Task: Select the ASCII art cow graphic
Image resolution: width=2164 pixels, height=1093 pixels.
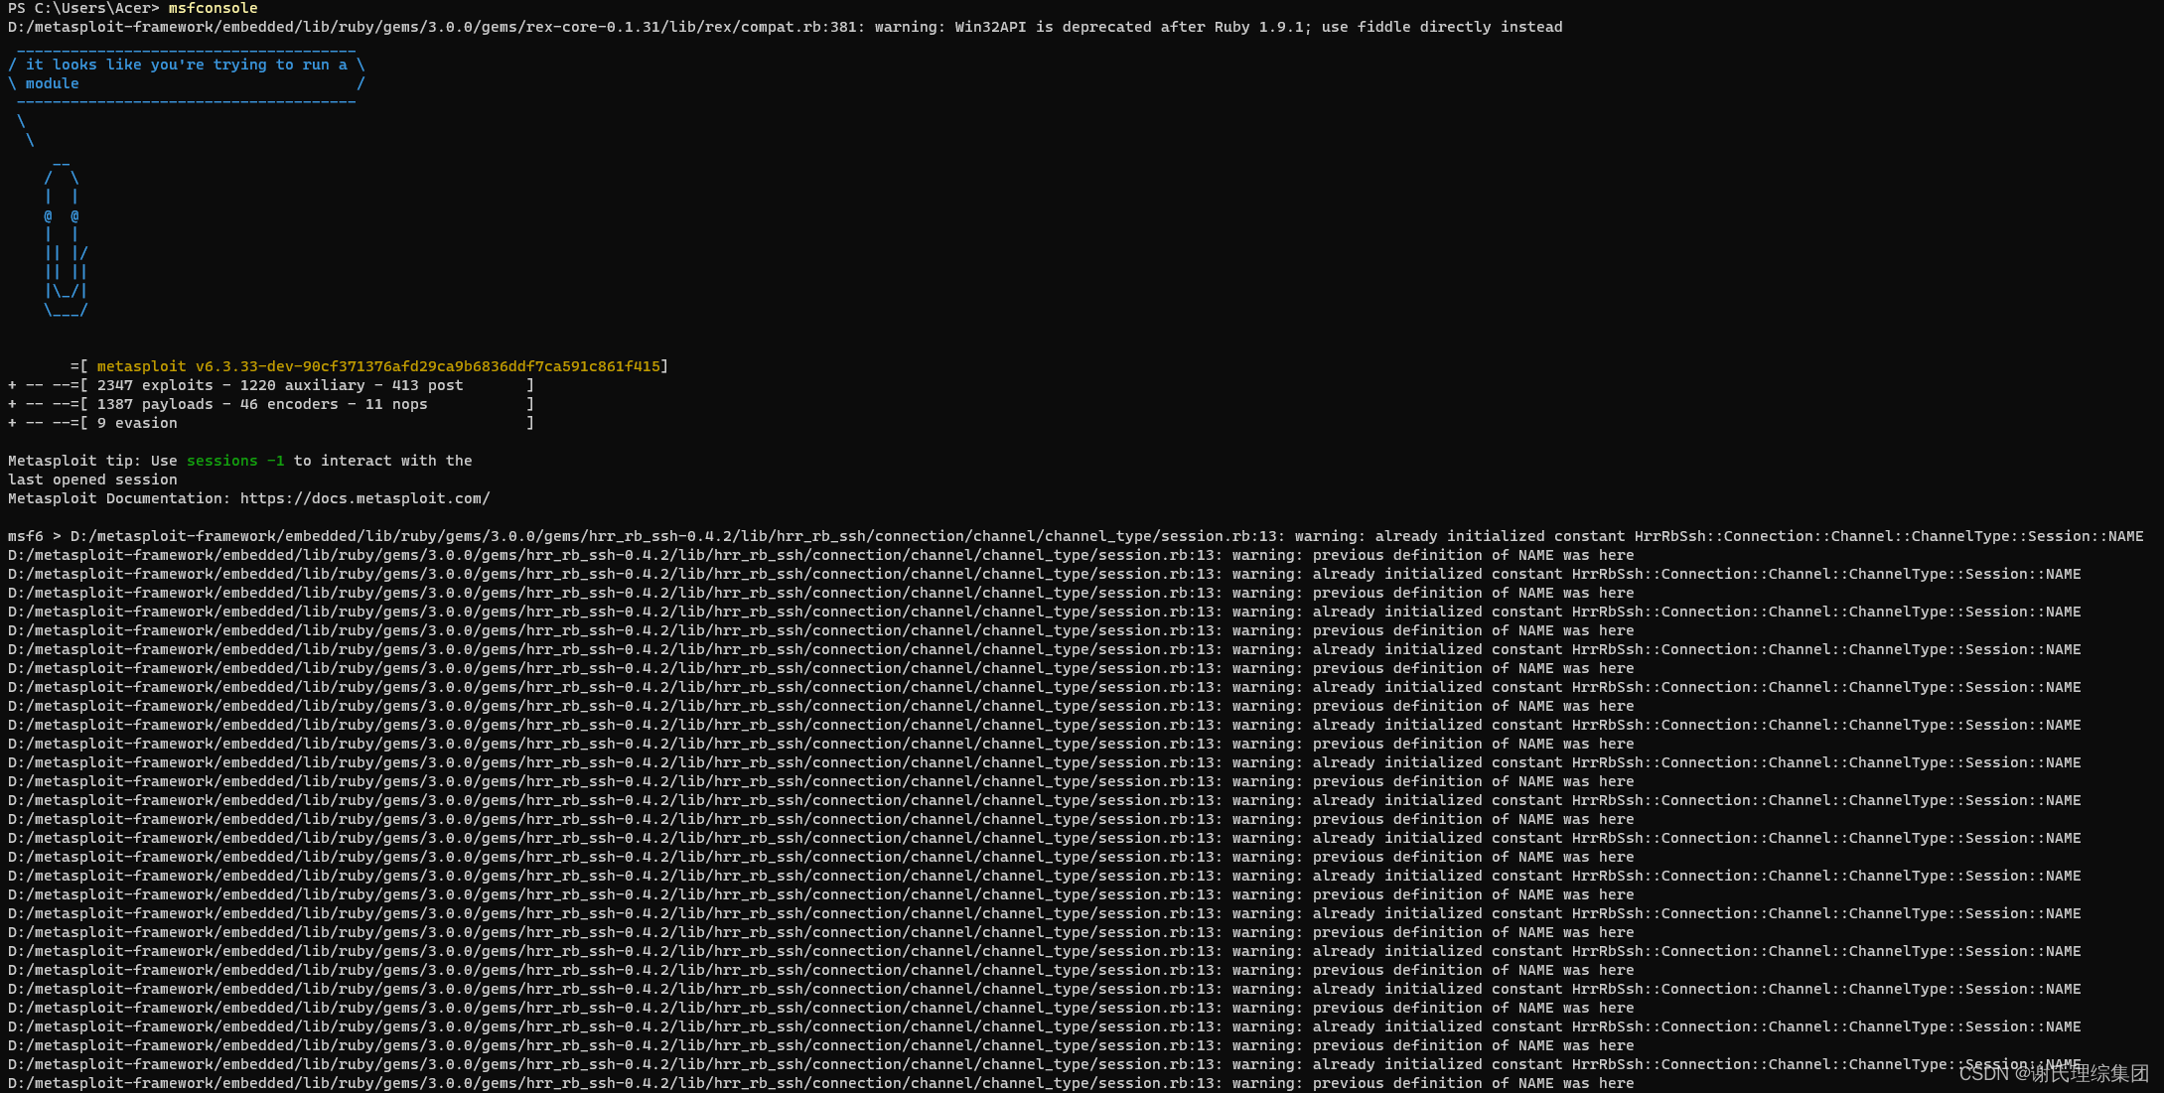Action: 65,238
